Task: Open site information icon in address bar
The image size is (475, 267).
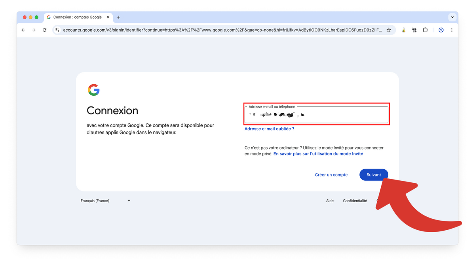Action: click(x=57, y=30)
